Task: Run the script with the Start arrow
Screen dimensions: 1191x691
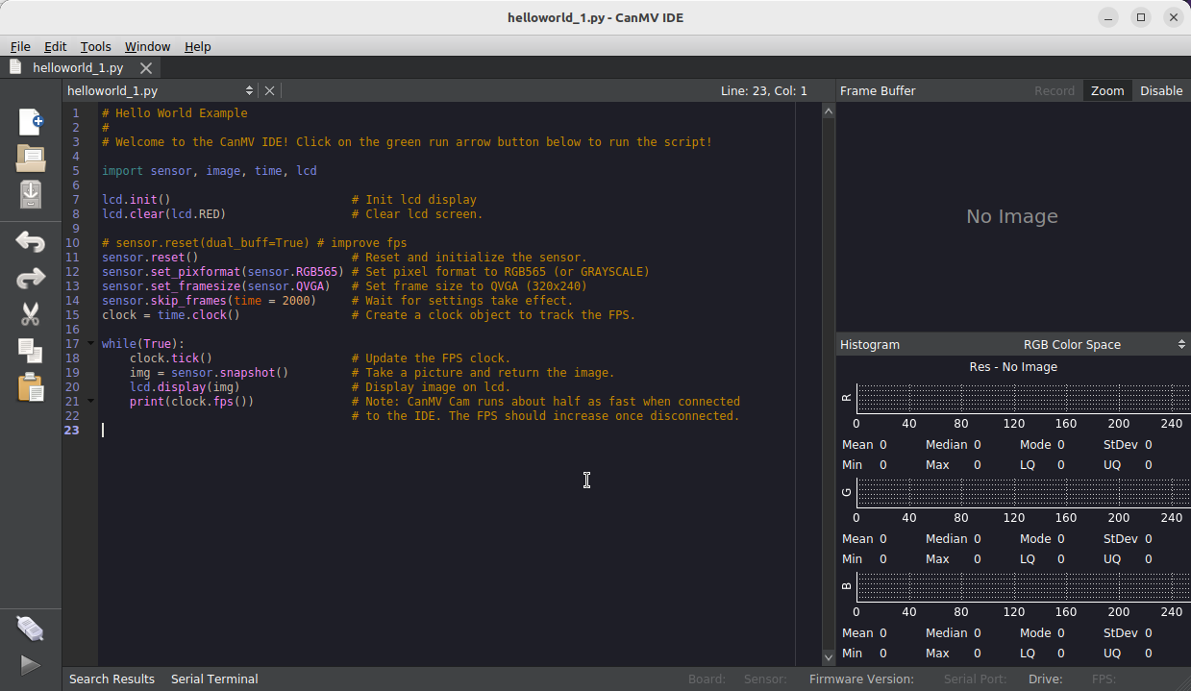Action: coord(31,664)
